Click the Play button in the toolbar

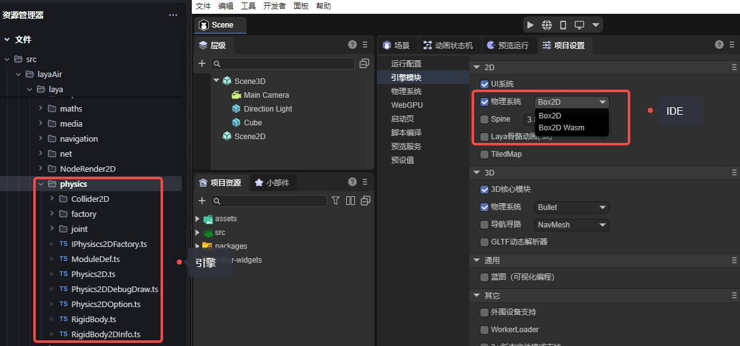coord(531,25)
